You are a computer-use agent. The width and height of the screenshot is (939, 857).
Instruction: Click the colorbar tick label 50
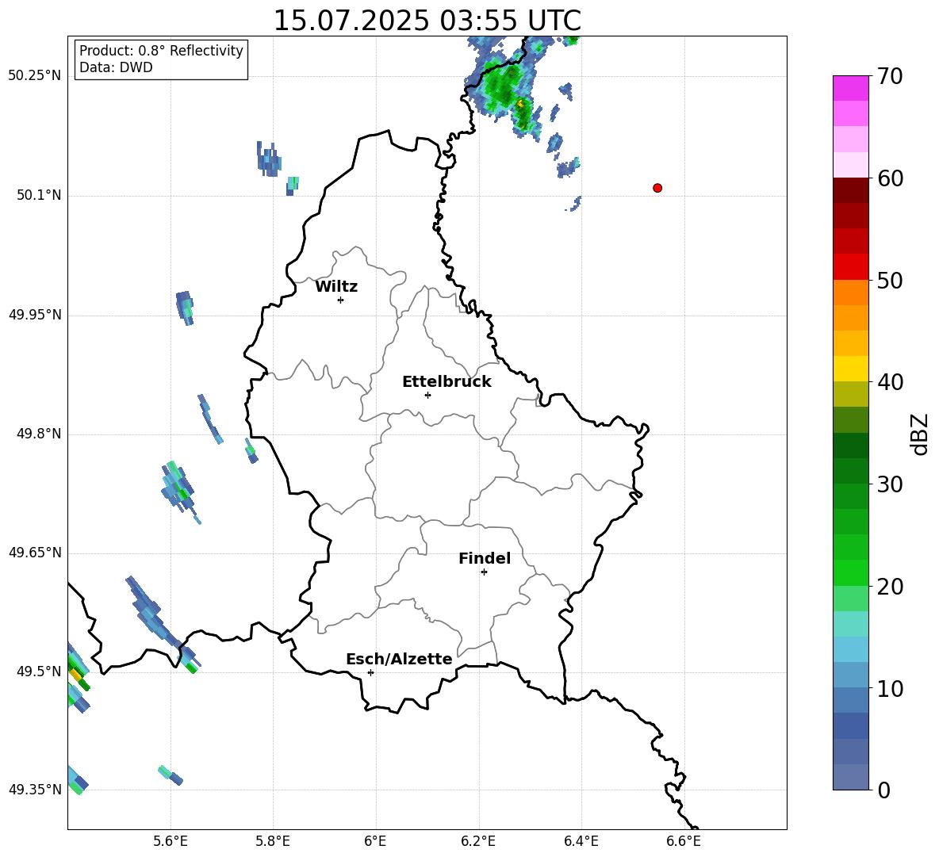890,280
